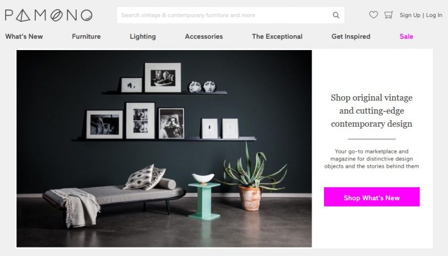The height and width of the screenshot is (256, 448).
Task: Click the Sign Up link
Action: (x=410, y=15)
